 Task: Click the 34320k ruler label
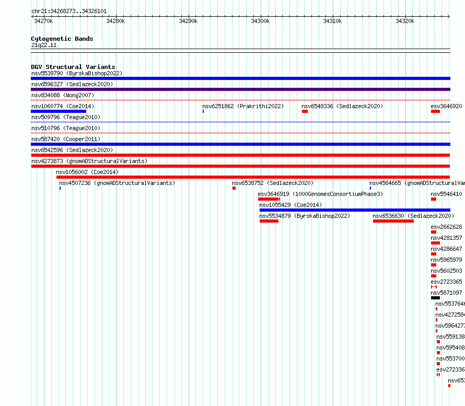405,21
